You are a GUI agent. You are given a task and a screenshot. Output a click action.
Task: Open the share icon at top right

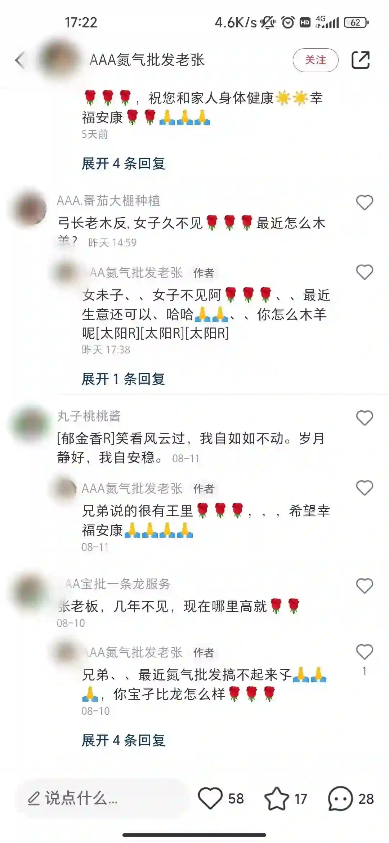click(x=361, y=60)
